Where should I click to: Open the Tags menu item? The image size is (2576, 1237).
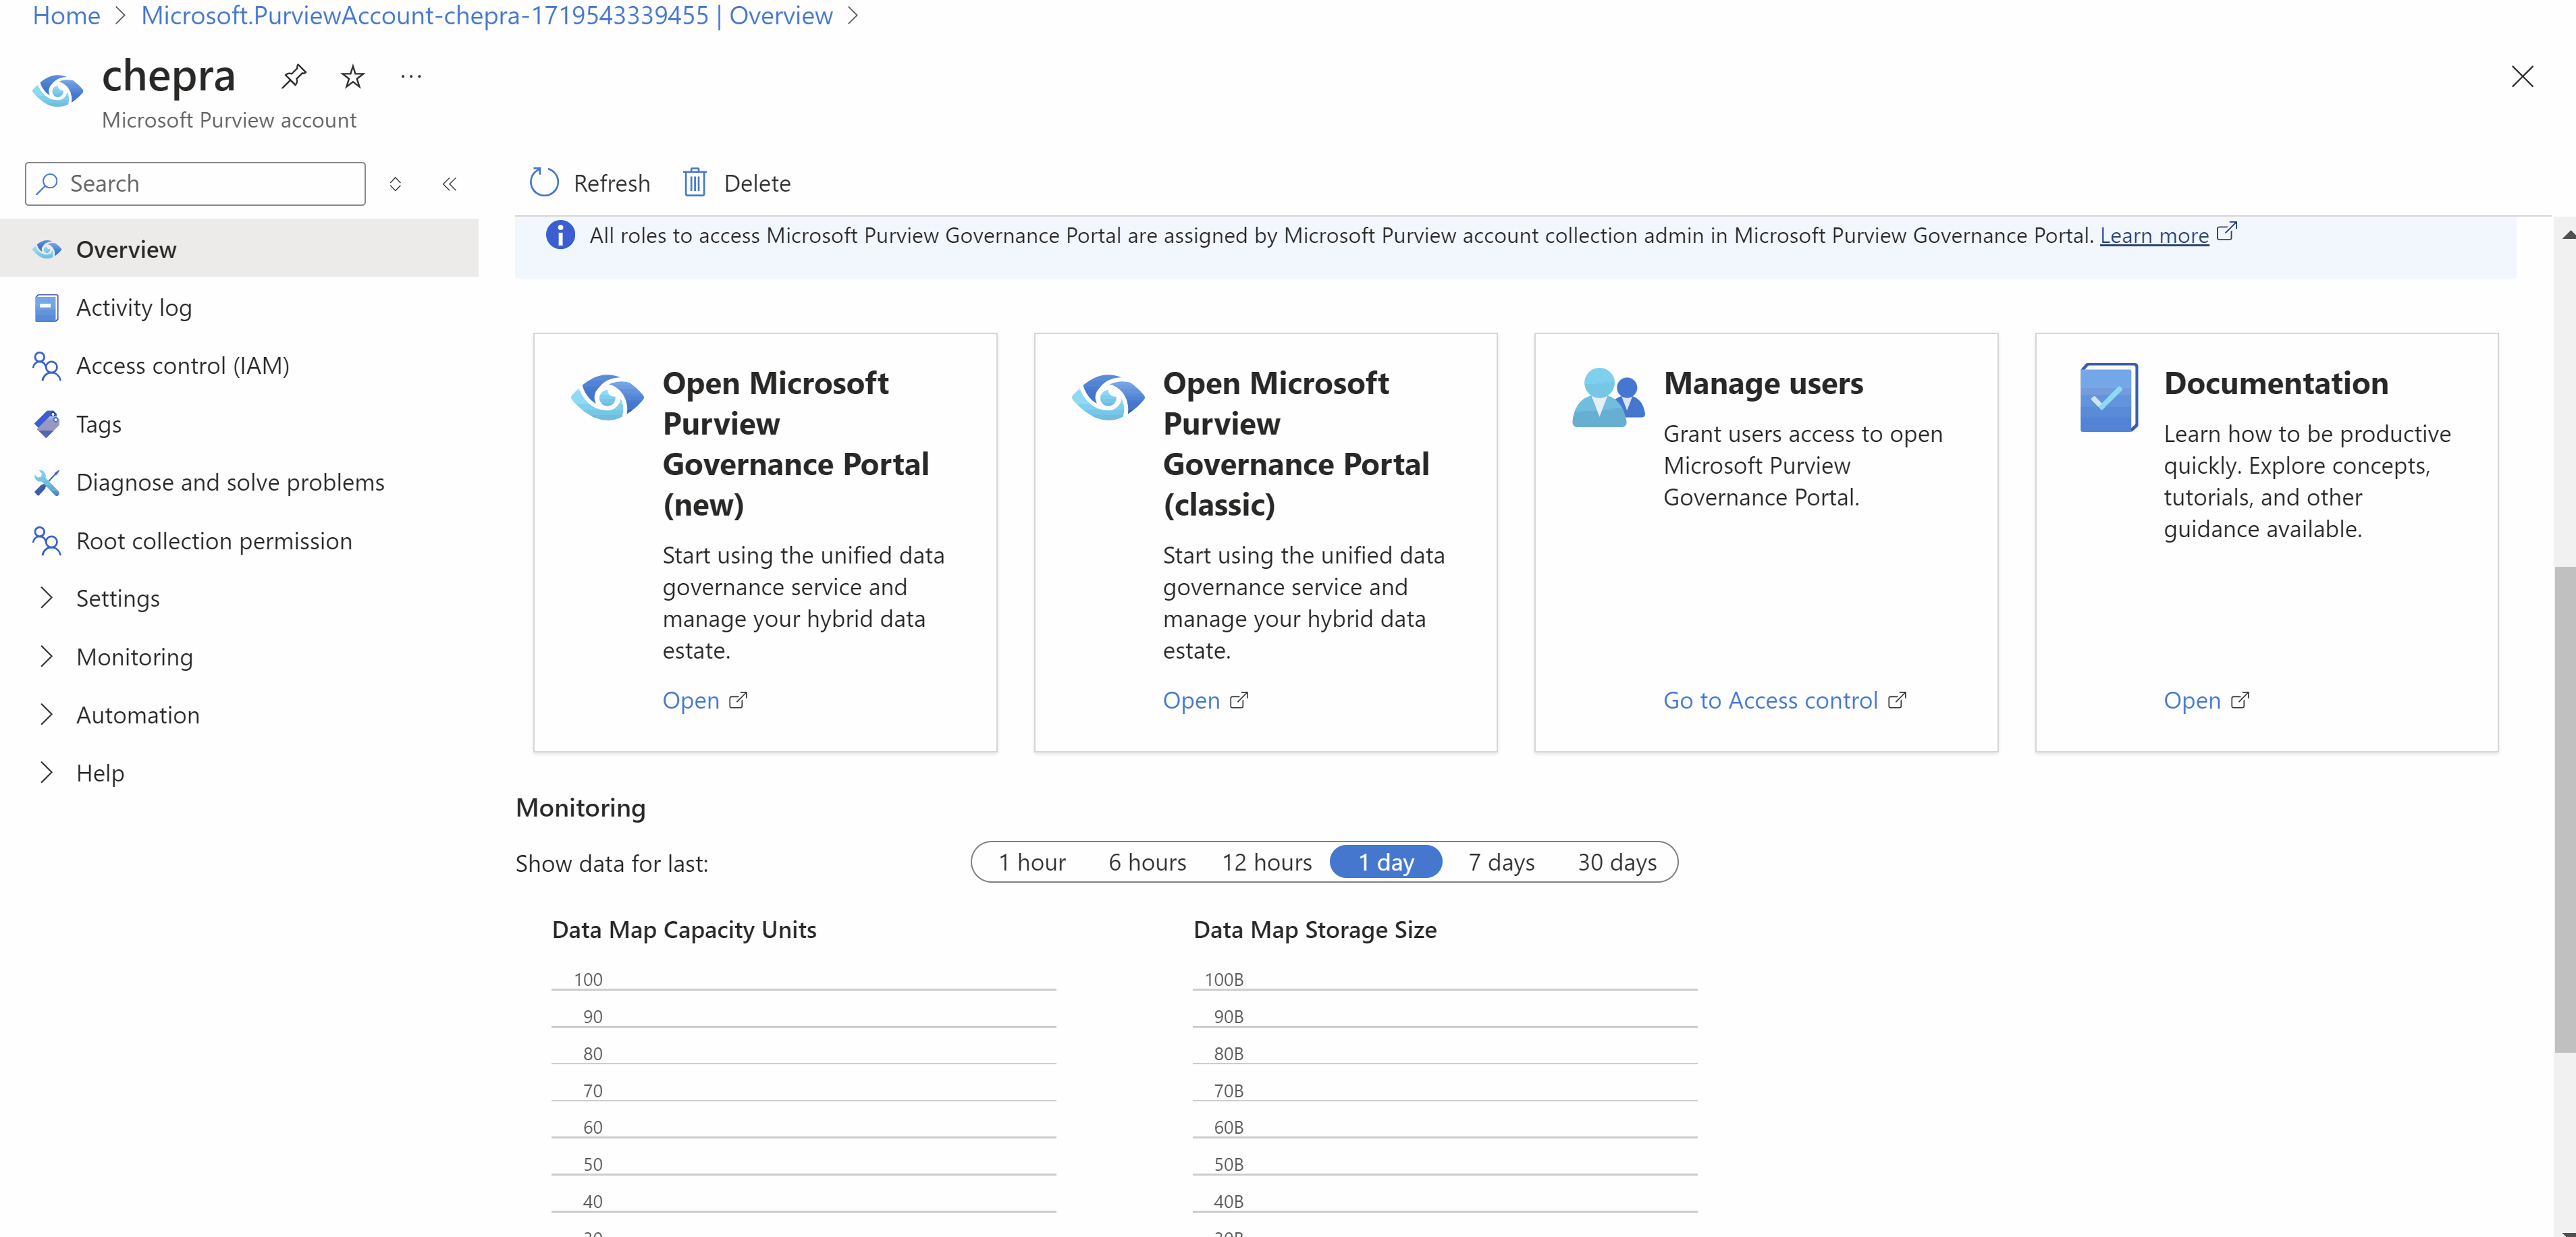pyautogui.click(x=239, y=424)
